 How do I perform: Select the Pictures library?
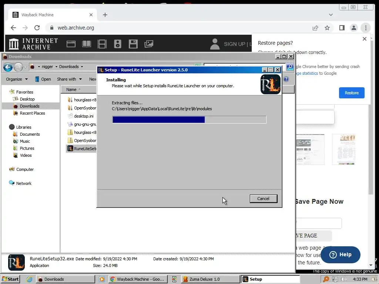tap(27, 148)
